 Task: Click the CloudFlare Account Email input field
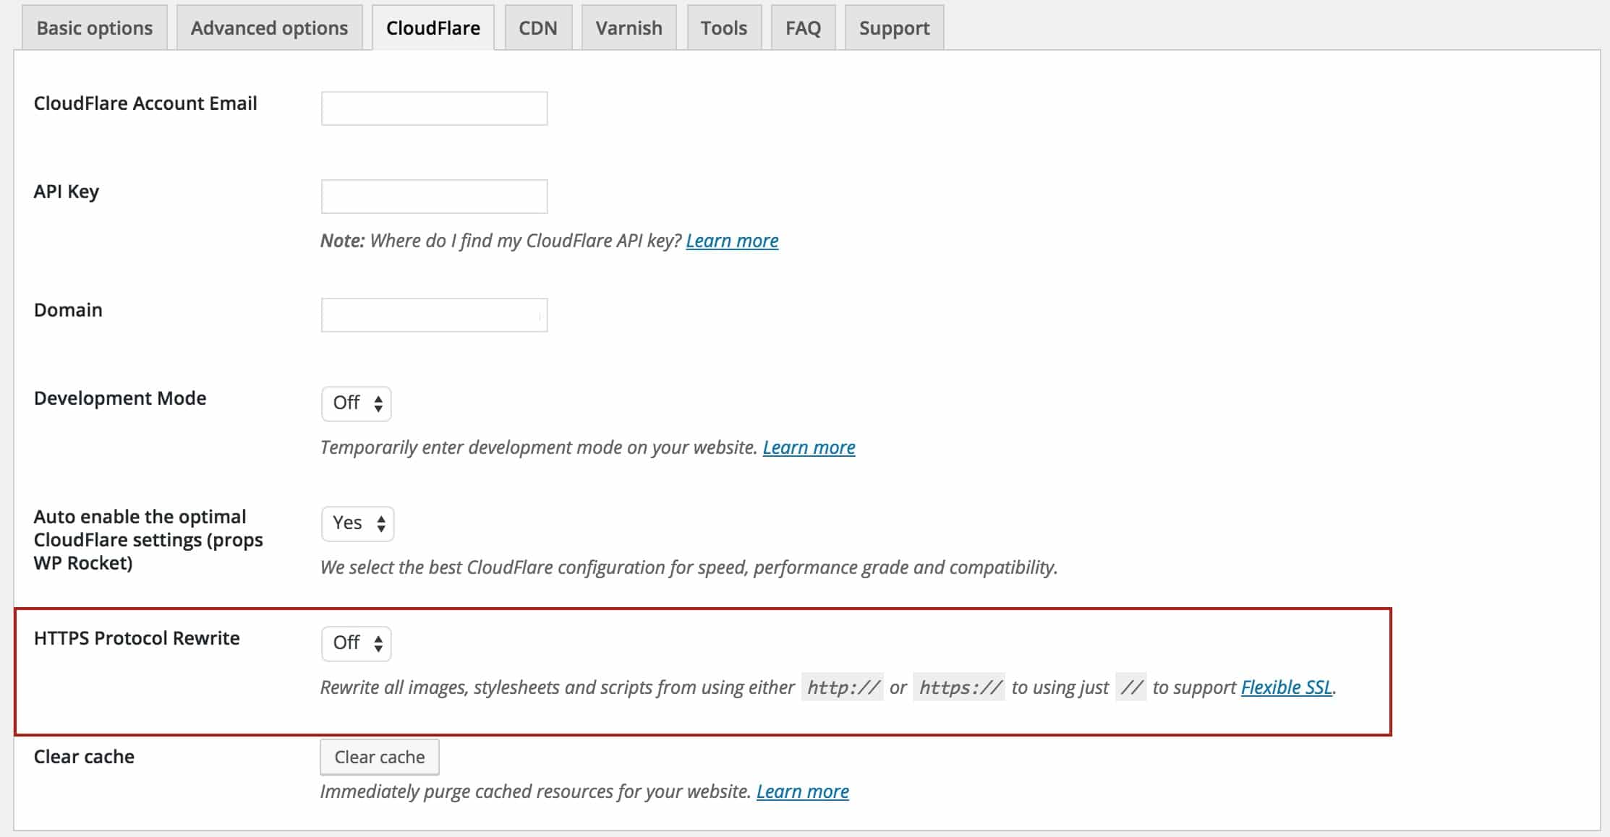coord(433,108)
